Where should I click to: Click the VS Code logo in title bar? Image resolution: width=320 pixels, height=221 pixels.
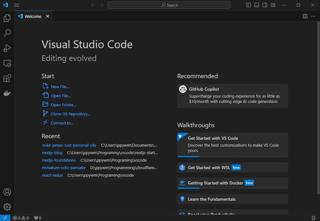pyautogui.click(x=6, y=5)
